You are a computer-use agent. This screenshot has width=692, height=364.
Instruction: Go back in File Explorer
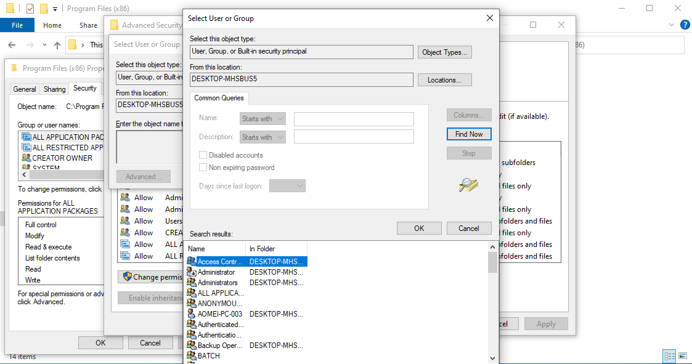[12, 44]
